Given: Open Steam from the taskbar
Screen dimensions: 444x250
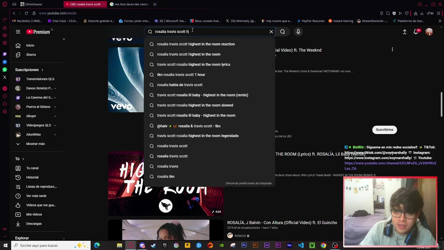Looking at the screenshot, I should click(153, 245).
